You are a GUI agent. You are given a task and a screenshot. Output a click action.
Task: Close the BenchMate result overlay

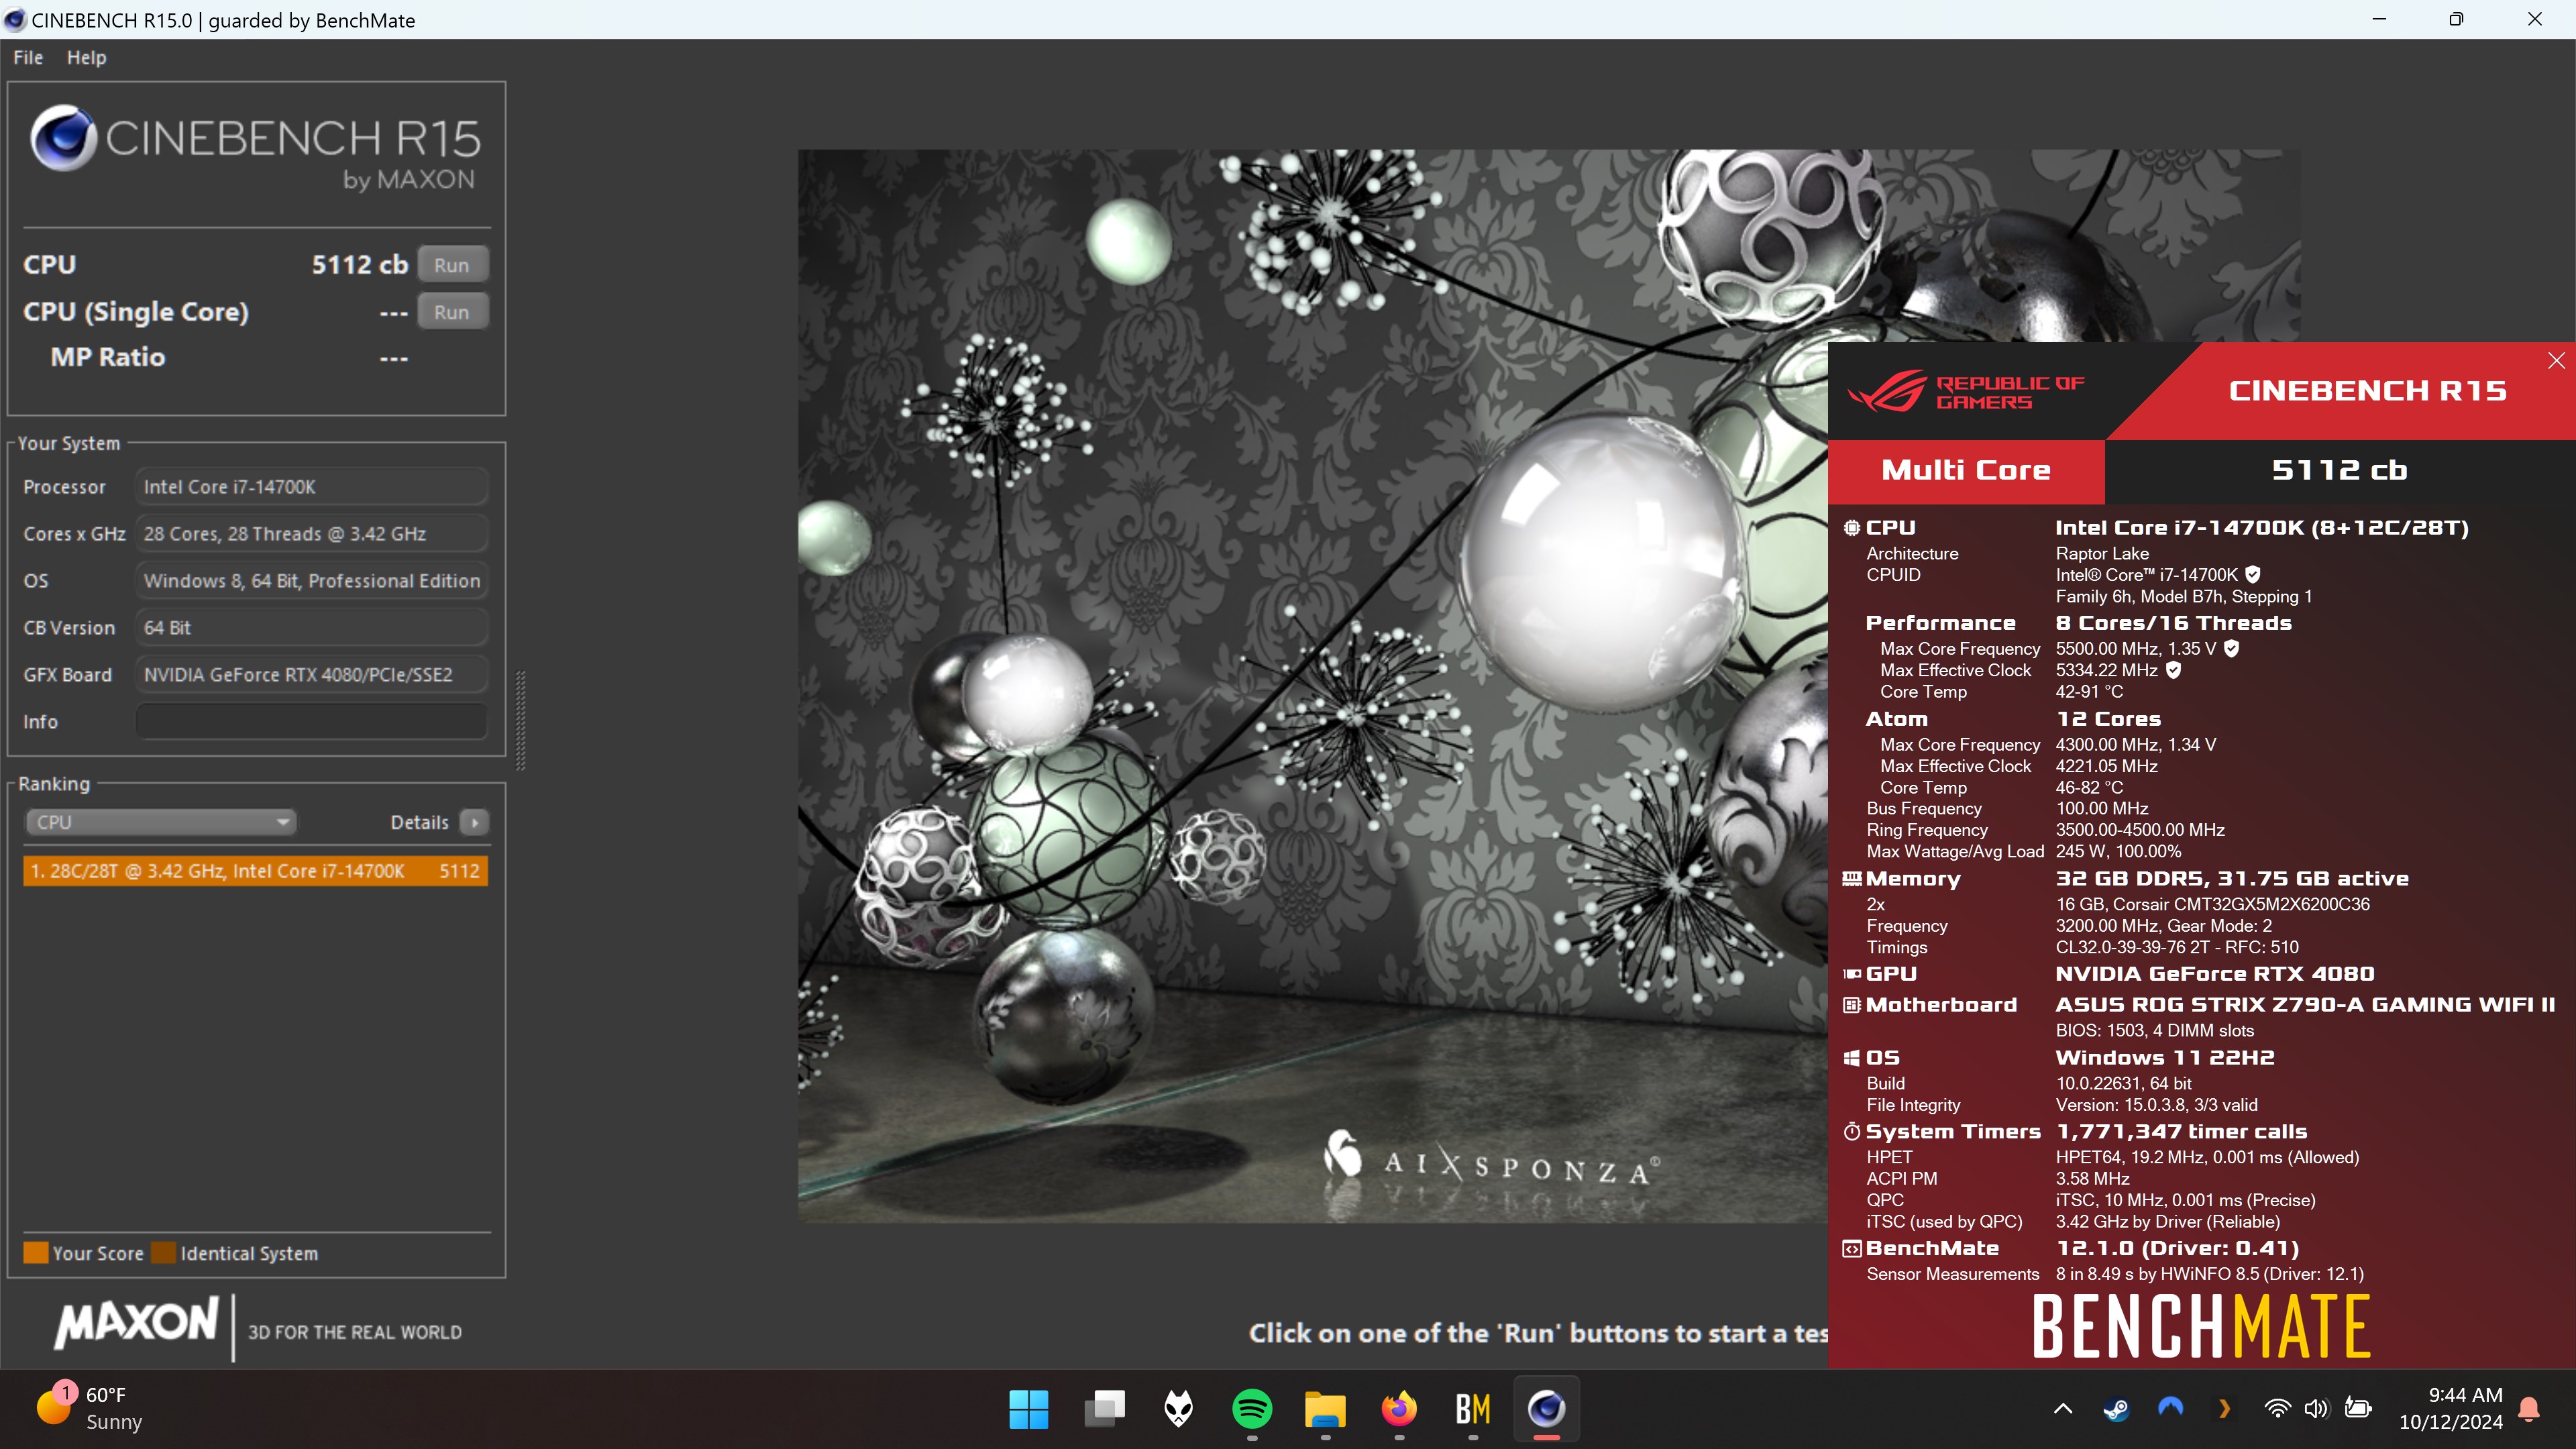click(2556, 361)
